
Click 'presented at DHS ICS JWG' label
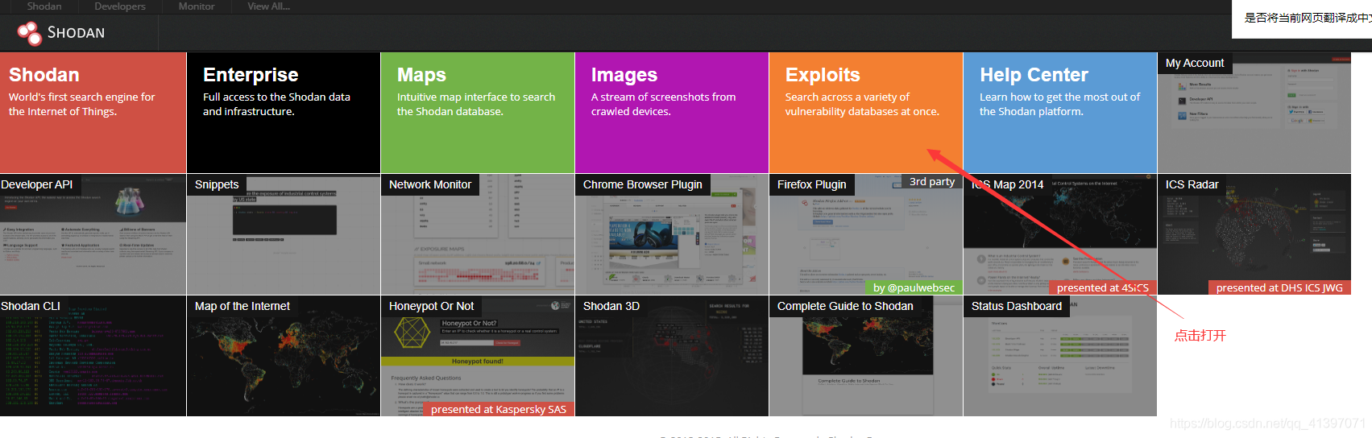coord(1279,287)
